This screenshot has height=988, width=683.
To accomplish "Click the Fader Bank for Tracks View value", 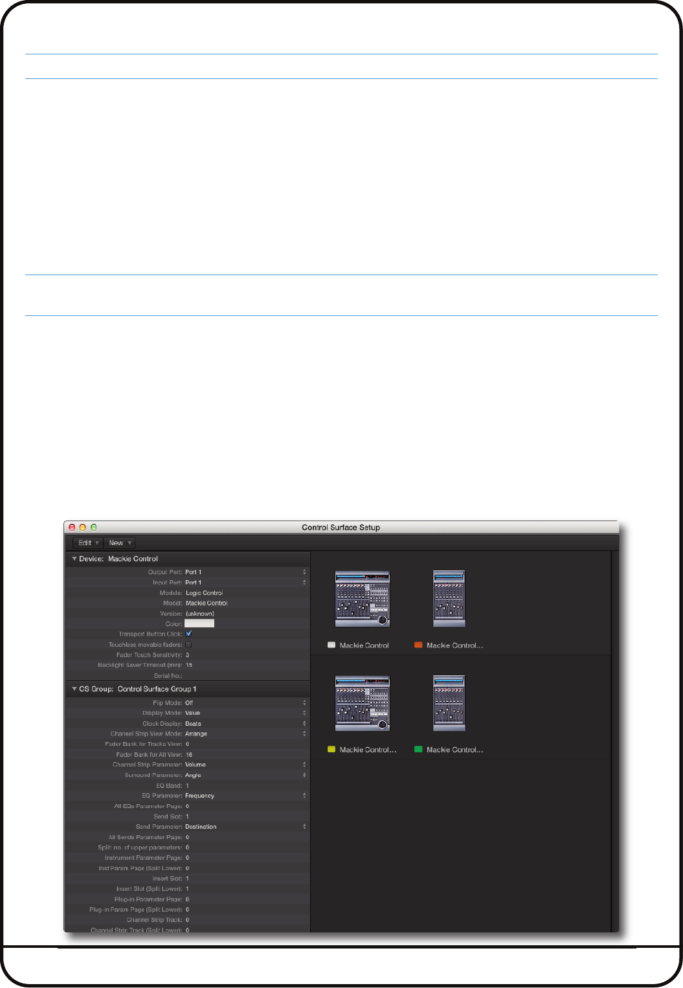I will pos(187,745).
